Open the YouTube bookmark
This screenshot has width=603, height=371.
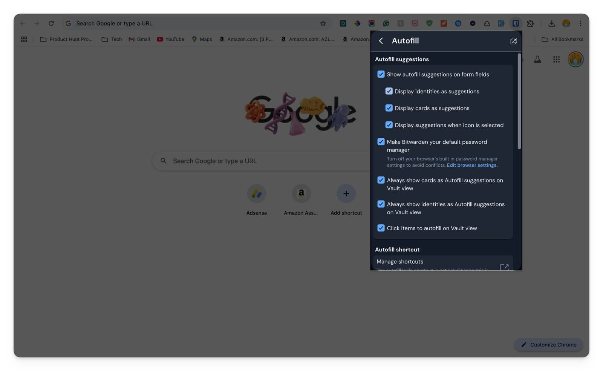click(x=170, y=39)
